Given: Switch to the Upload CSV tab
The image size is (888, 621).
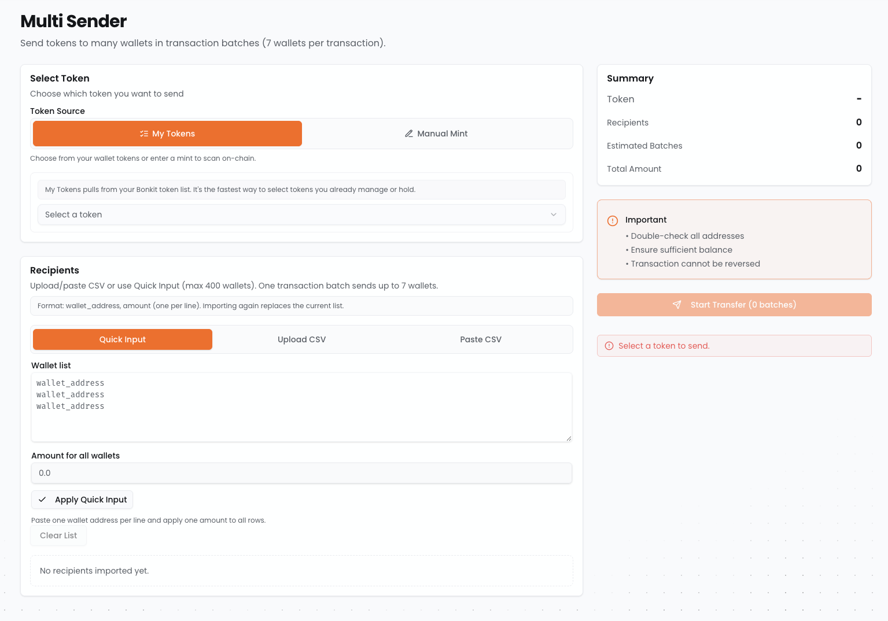Looking at the screenshot, I should click(301, 339).
